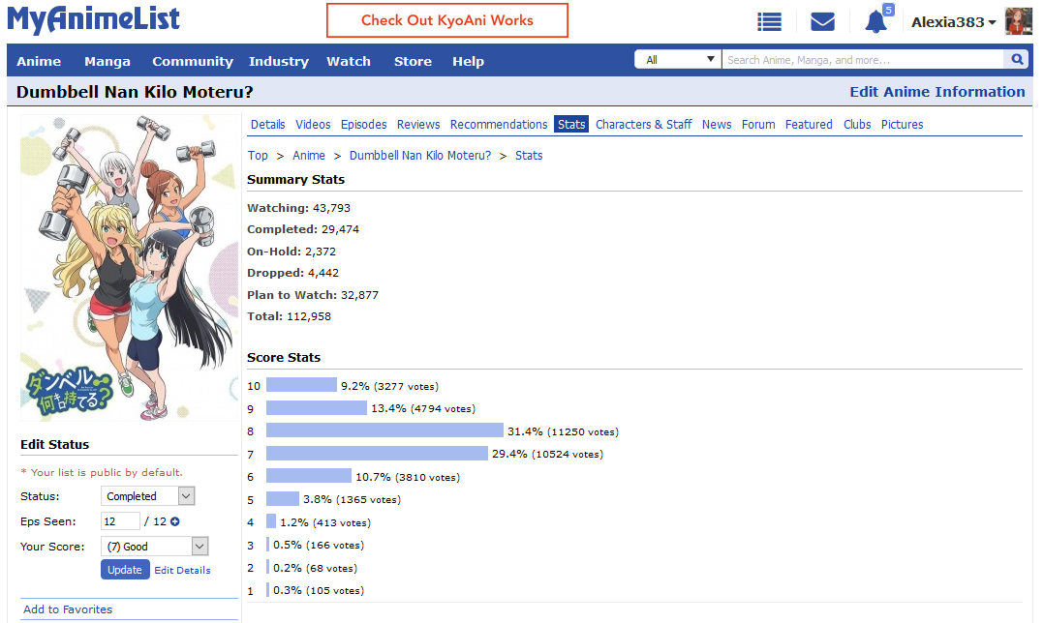Image resolution: width=1044 pixels, height=623 pixels.
Task: Open the Status dropdown showing Completed
Action: click(148, 496)
